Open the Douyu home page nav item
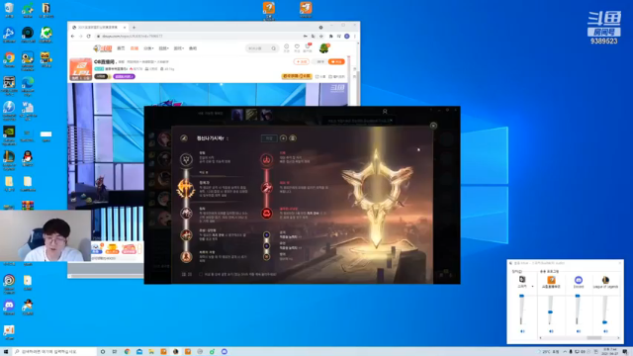 pyautogui.click(x=121, y=48)
